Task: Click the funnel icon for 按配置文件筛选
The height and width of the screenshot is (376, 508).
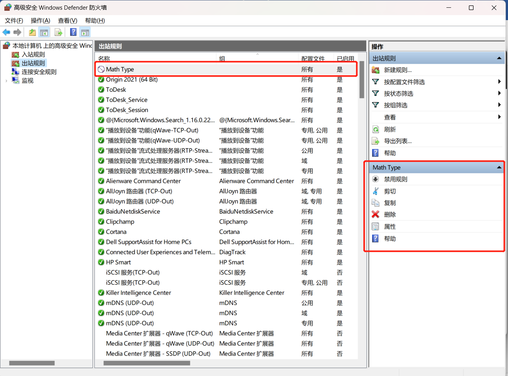Action: coord(376,82)
